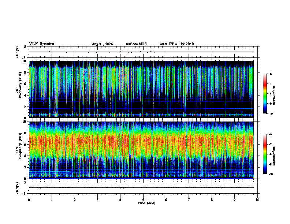Click the 'ch.2 Frequency (kHz)' axis label
The image size is (290, 224).
[x=19, y=146]
